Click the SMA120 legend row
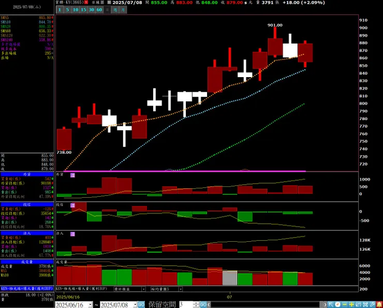 click(27, 35)
